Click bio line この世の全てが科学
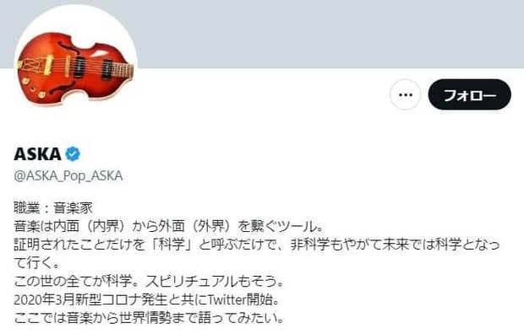 click(149, 282)
